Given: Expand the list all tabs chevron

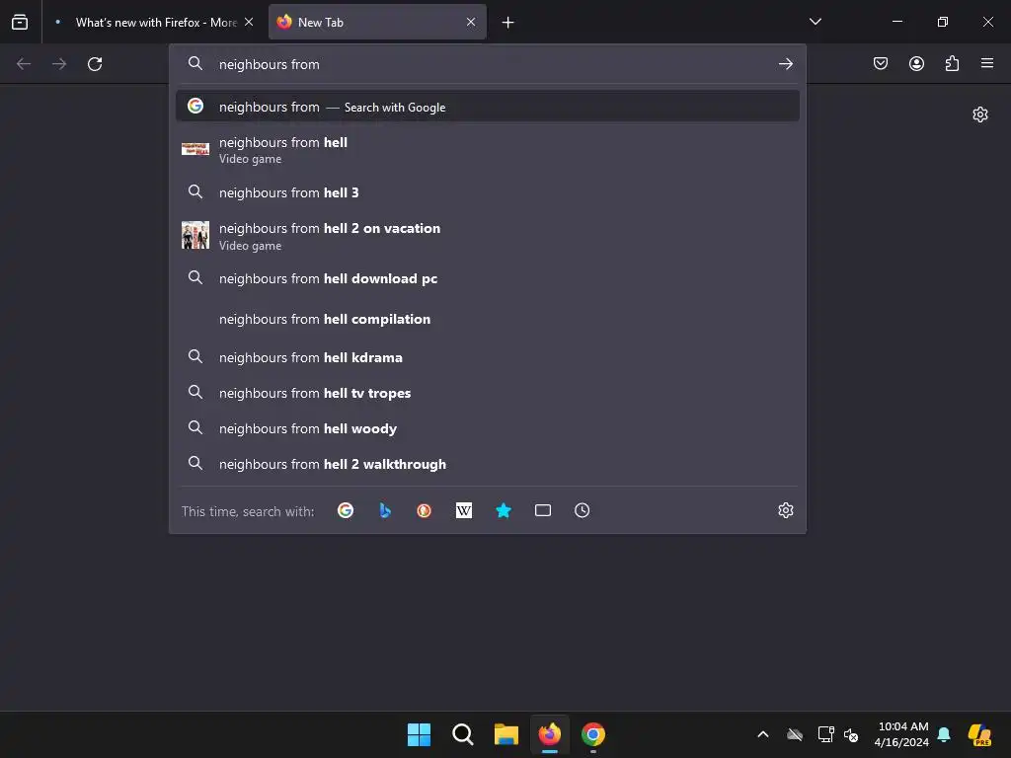Looking at the screenshot, I should pos(815,22).
